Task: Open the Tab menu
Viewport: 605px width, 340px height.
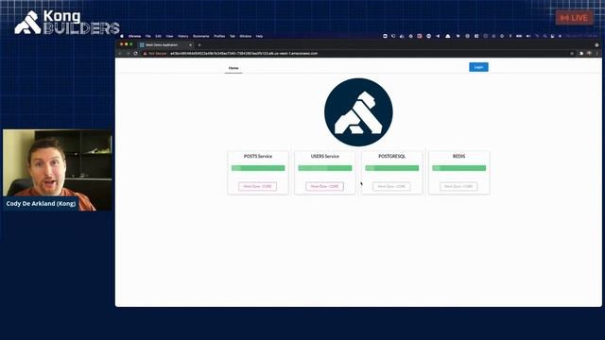Action: (233, 36)
